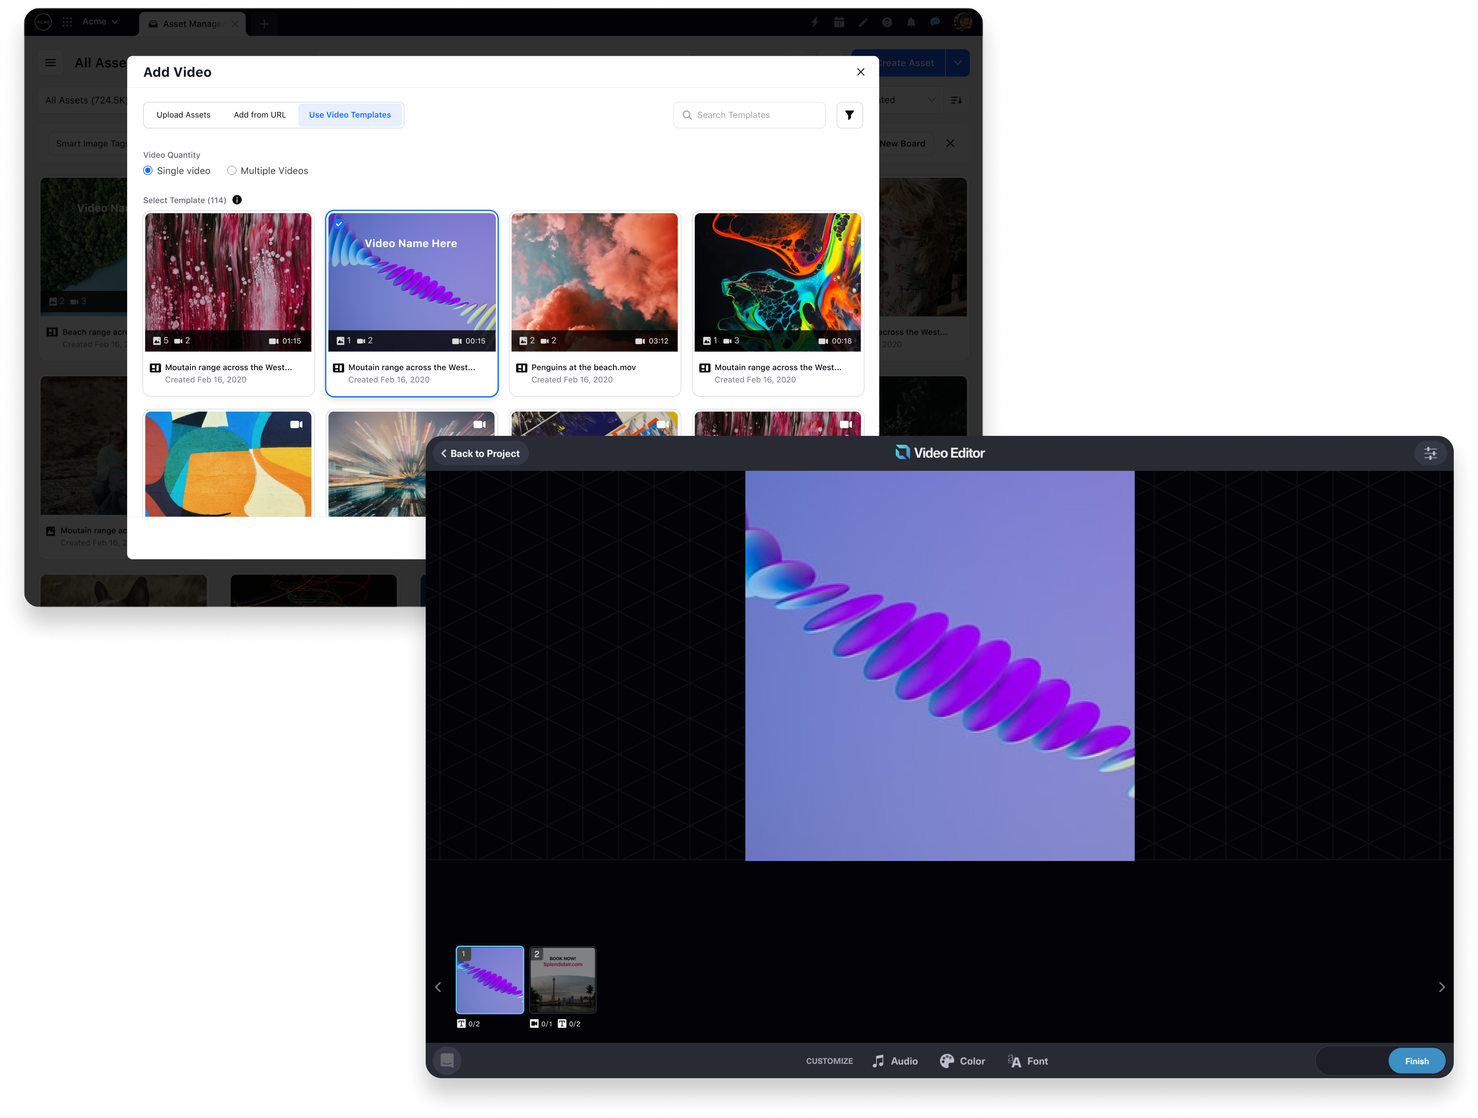Select scene 2 thumbnail in the timeline
The width and height of the screenshot is (1478, 1118).
point(562,981)
